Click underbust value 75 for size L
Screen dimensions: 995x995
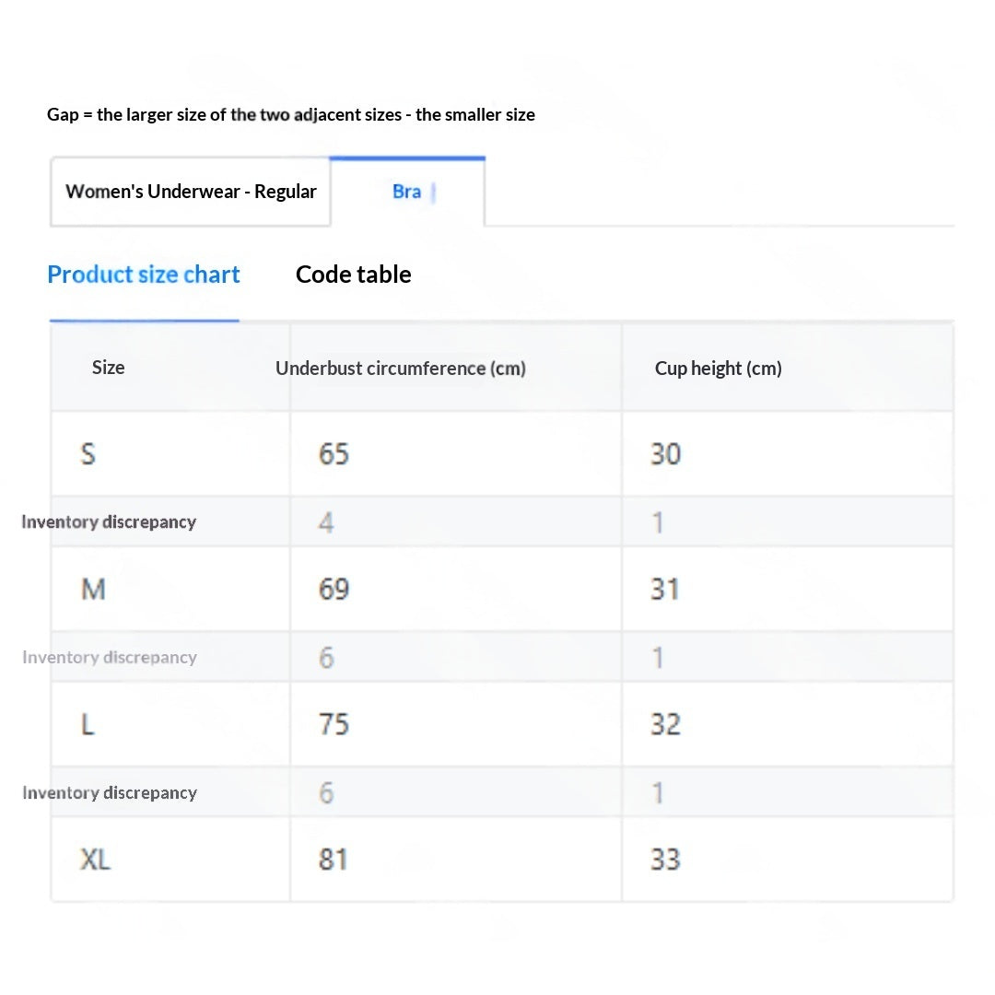click(334, 724)
